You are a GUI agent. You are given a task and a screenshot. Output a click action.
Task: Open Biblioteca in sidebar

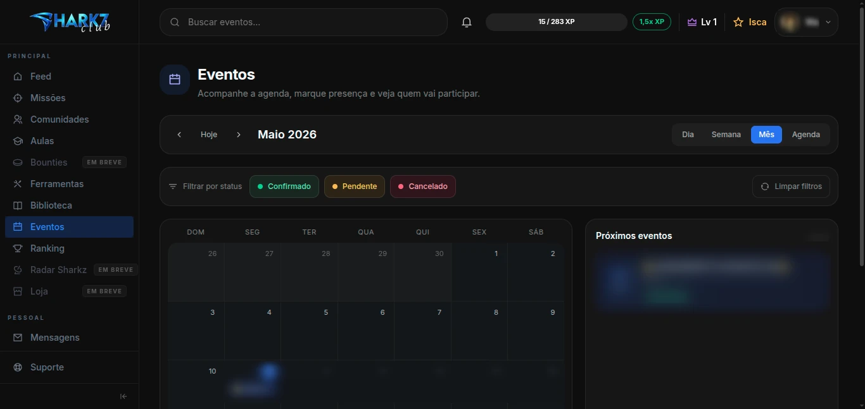(69, 205)
